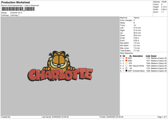Click the design name Charlote 4,8 in

coord(16,13)
